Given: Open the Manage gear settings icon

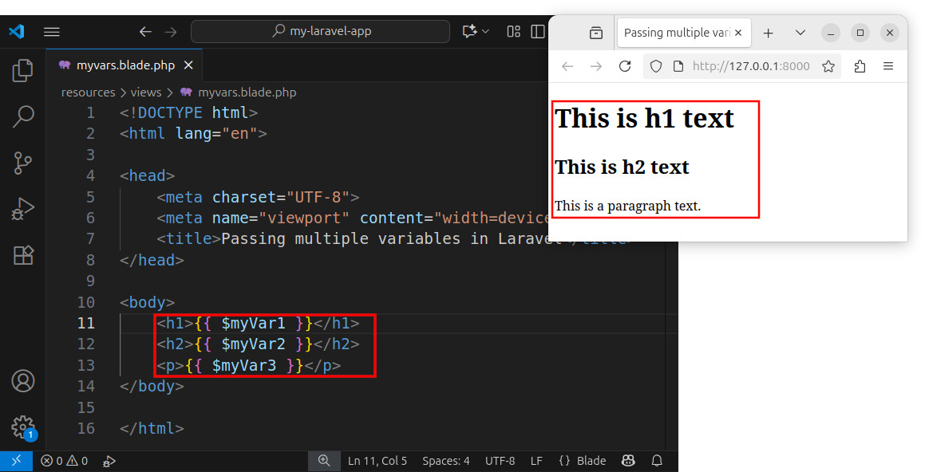Looking at the screenshot, I should point(23,427).
